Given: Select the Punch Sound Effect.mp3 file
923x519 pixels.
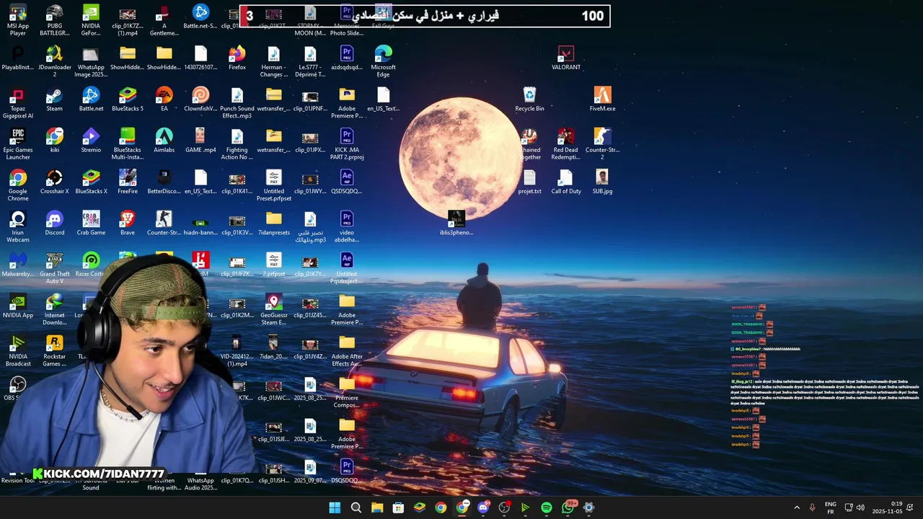Looking at the screenshot, I should 237,104.
